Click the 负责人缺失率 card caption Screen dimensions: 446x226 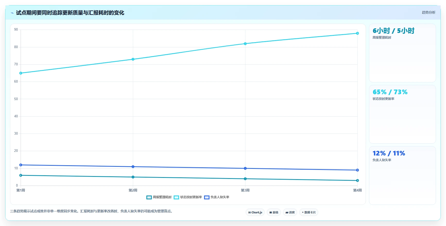tap(382, 160)
